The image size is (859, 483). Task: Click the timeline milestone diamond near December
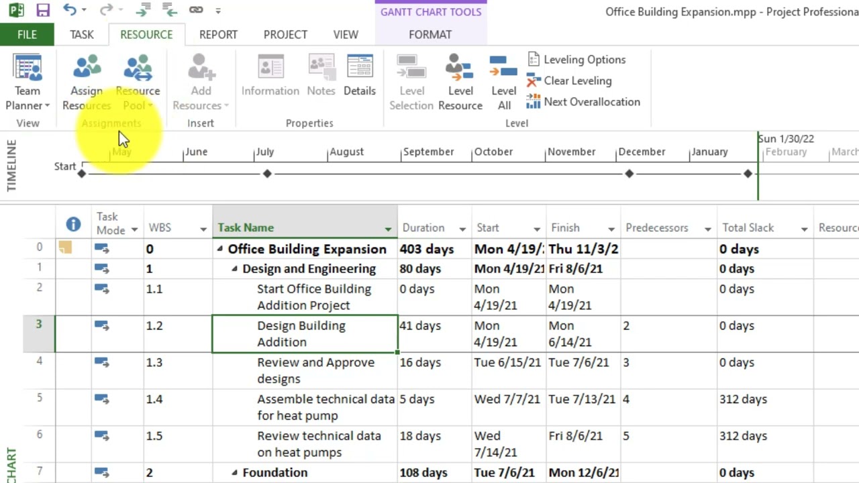coord(629,174)
